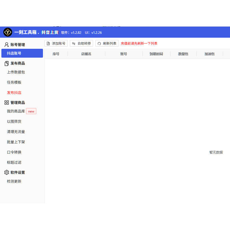Open 任务模板 from sidebar
This screenshot has width=230, height=230.
[14, 82]
